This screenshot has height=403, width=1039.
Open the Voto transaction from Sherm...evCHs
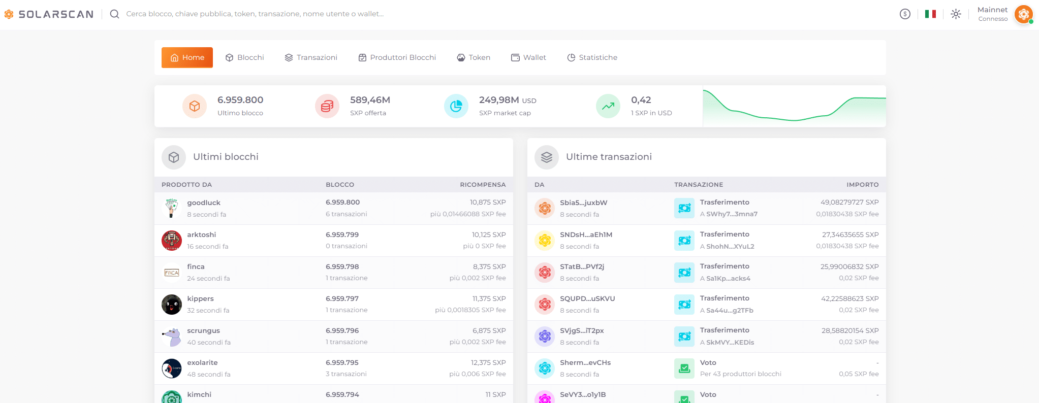(708, 362)
